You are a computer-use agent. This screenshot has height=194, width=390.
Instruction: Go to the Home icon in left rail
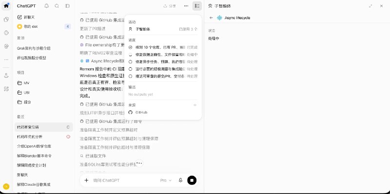click(x=6, y=6)
